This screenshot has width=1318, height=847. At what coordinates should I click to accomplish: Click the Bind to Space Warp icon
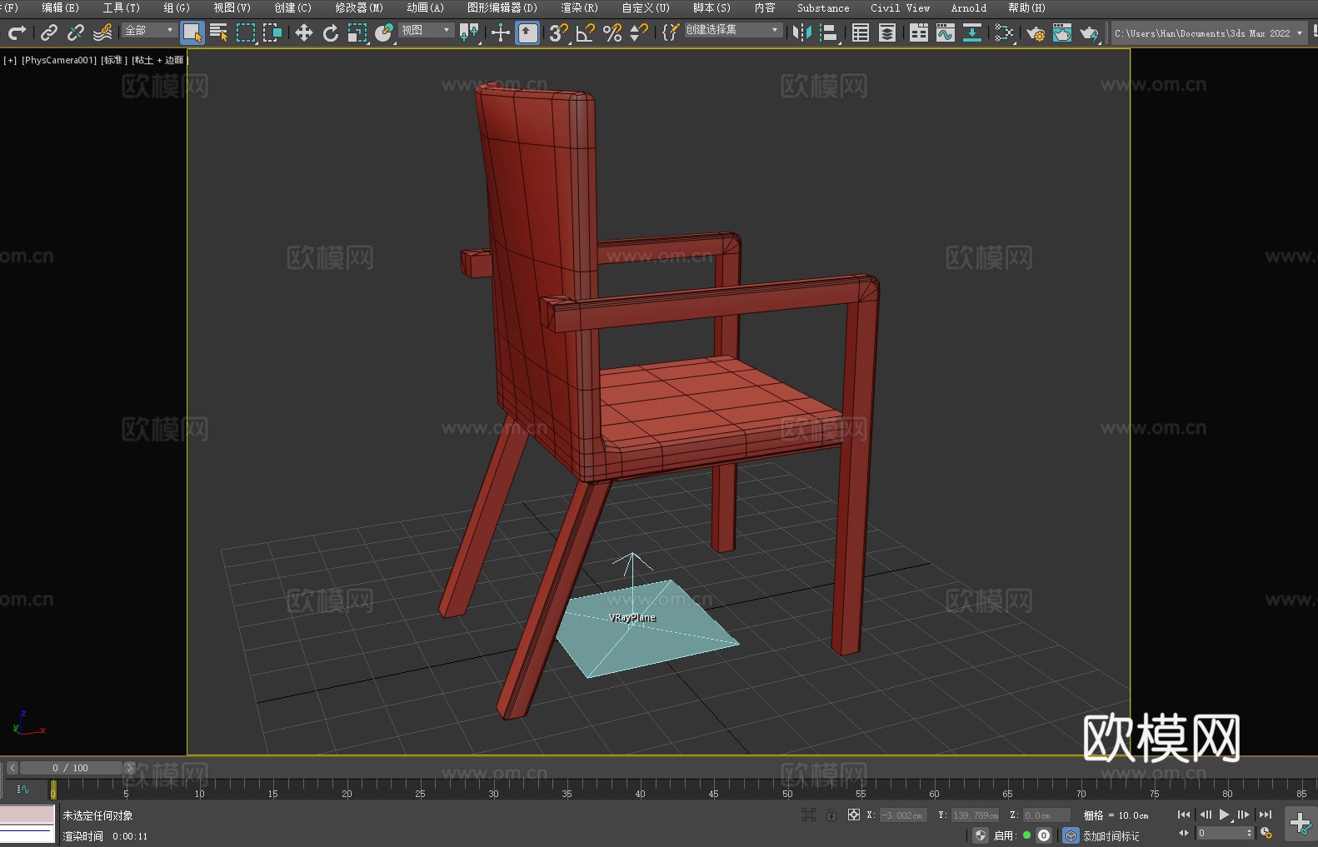click(x=102, y=32)
